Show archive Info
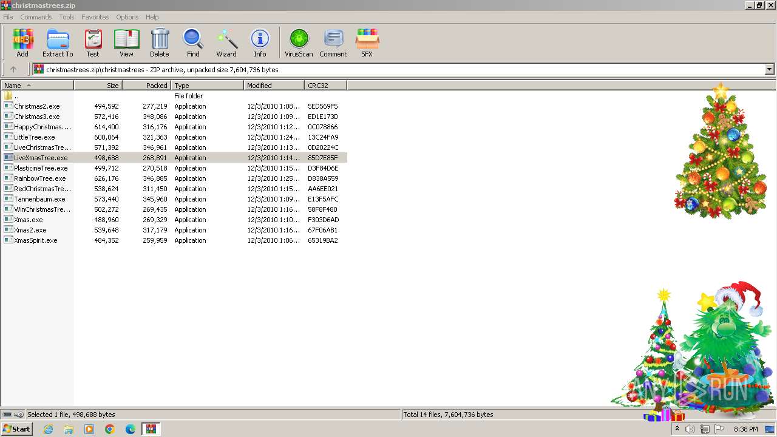This screenshot has height=437, width=777. pyautogui.click(x=260, y=42)
